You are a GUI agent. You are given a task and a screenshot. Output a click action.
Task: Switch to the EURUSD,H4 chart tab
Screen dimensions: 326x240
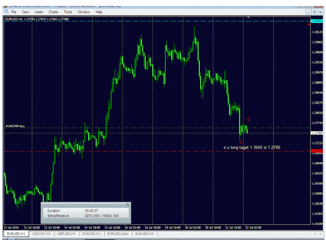click(144, 234)
